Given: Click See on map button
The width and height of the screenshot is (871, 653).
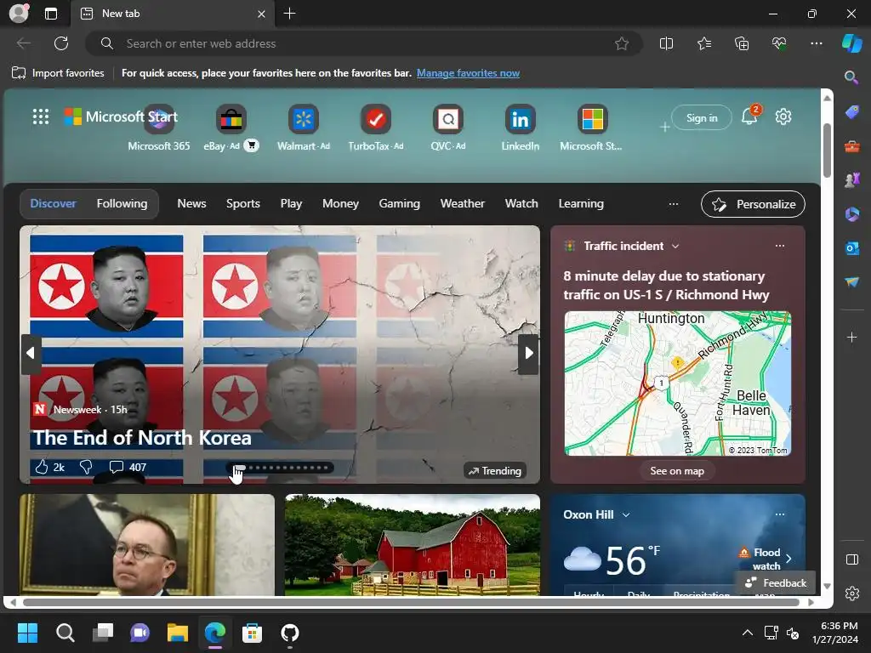Looking at the screenshot, I should point(677,471).
